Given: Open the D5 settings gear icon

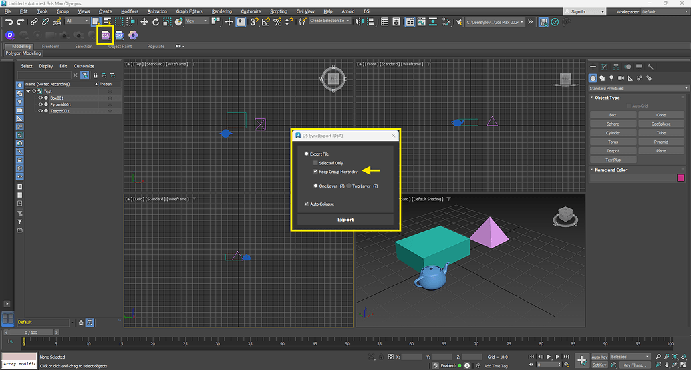Looking at the screenshot, I should [x=132, y=35].
